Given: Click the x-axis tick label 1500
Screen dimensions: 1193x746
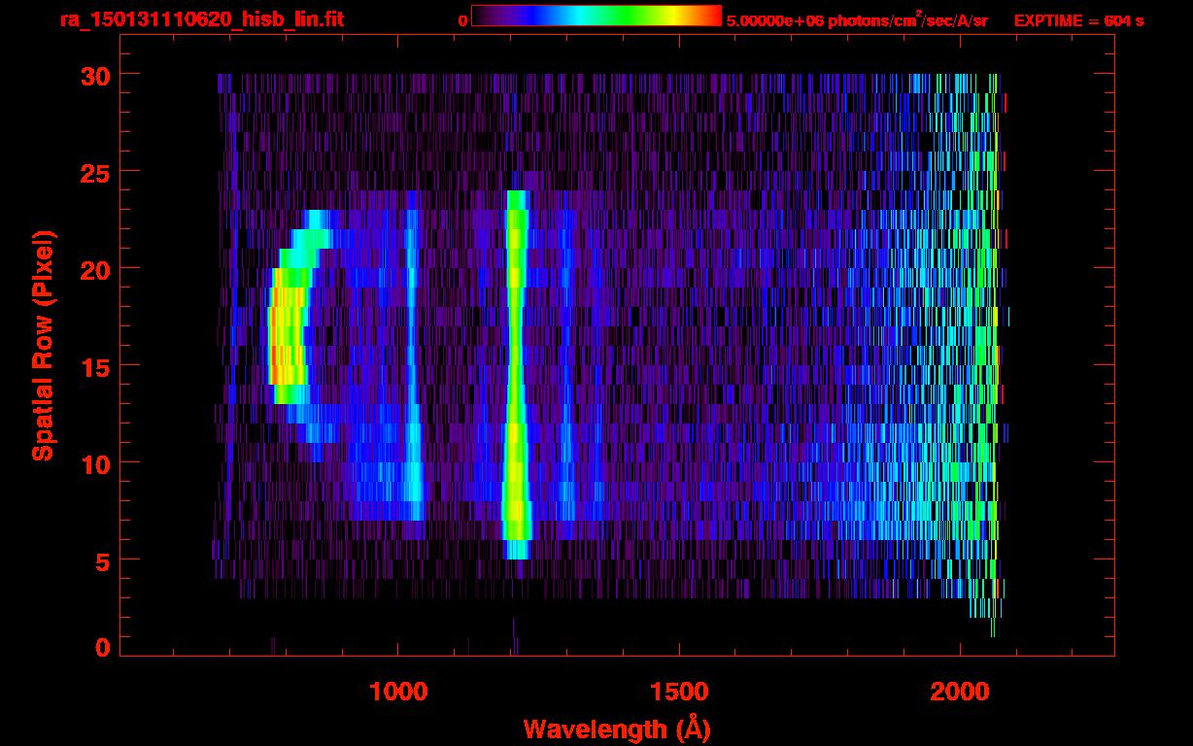Looking at the screenshot, I should 679,692.
